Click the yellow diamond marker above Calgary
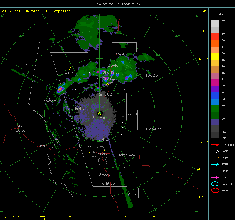 [x=103, y=151]
